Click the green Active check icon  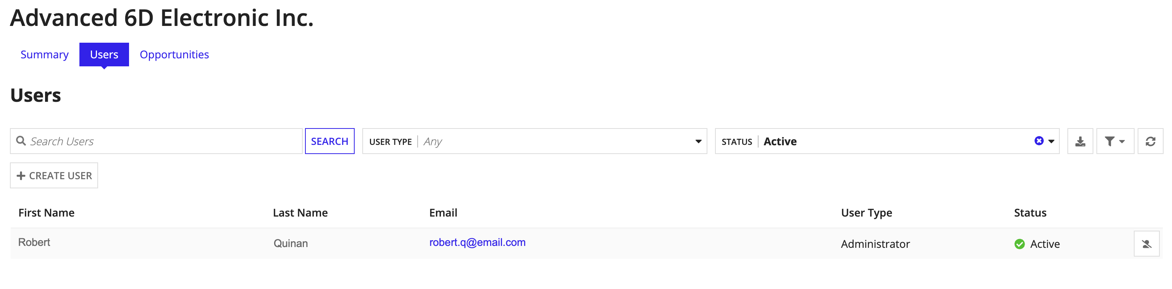[1020, 244]
